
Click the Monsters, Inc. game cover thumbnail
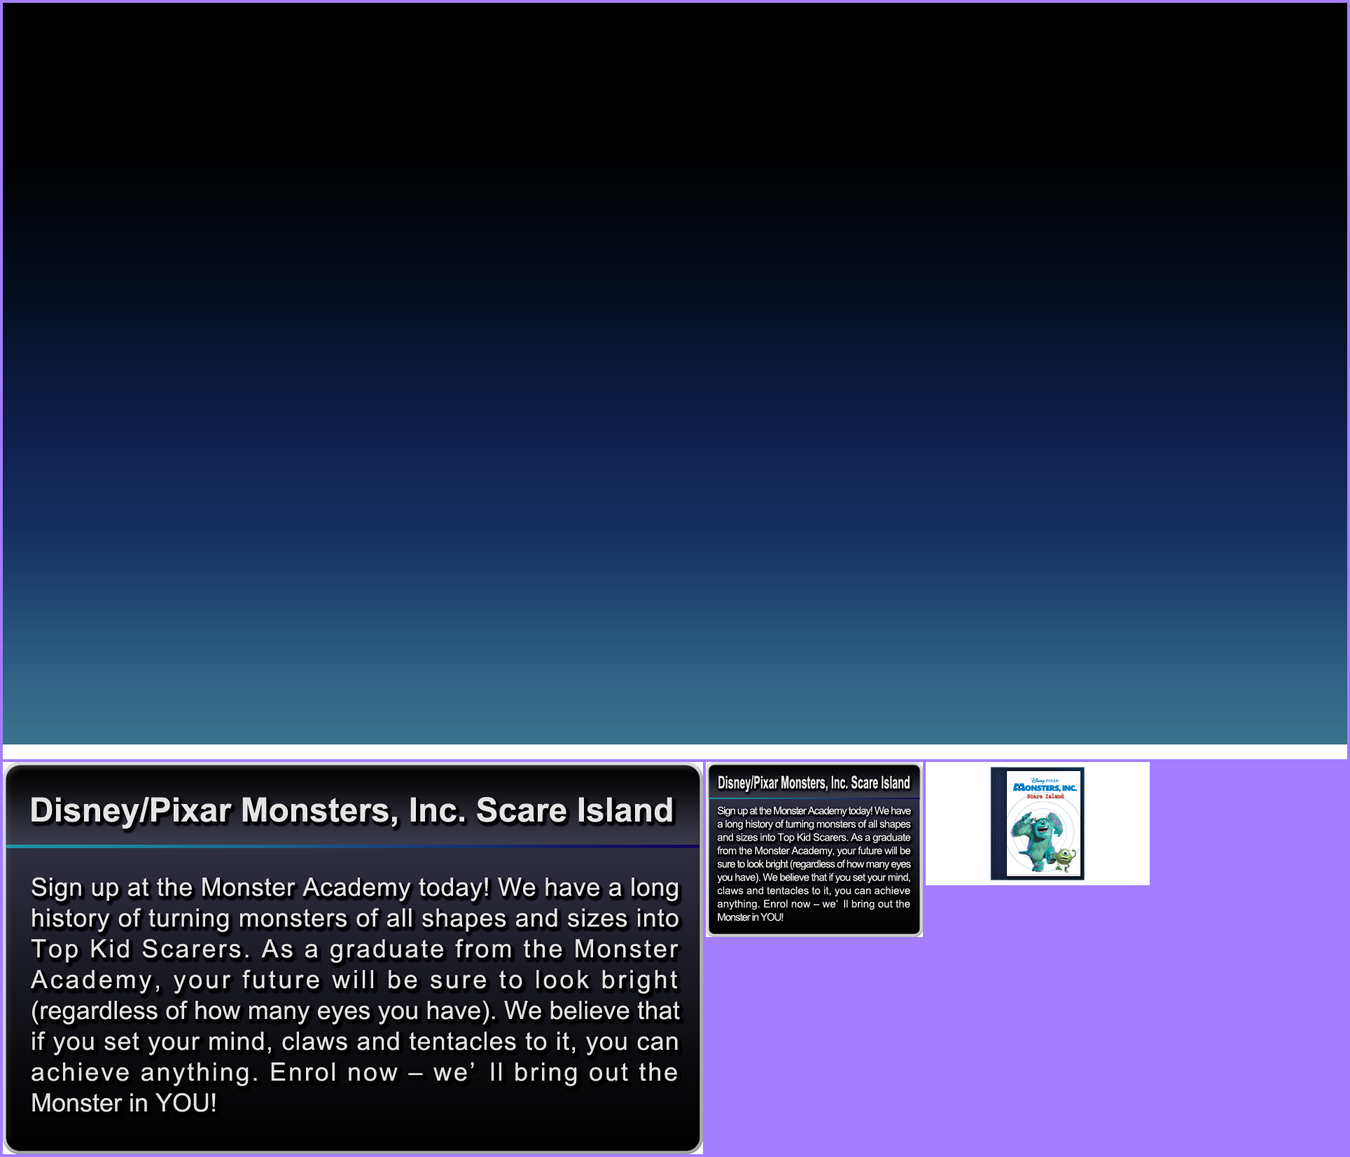(1037, 823)
